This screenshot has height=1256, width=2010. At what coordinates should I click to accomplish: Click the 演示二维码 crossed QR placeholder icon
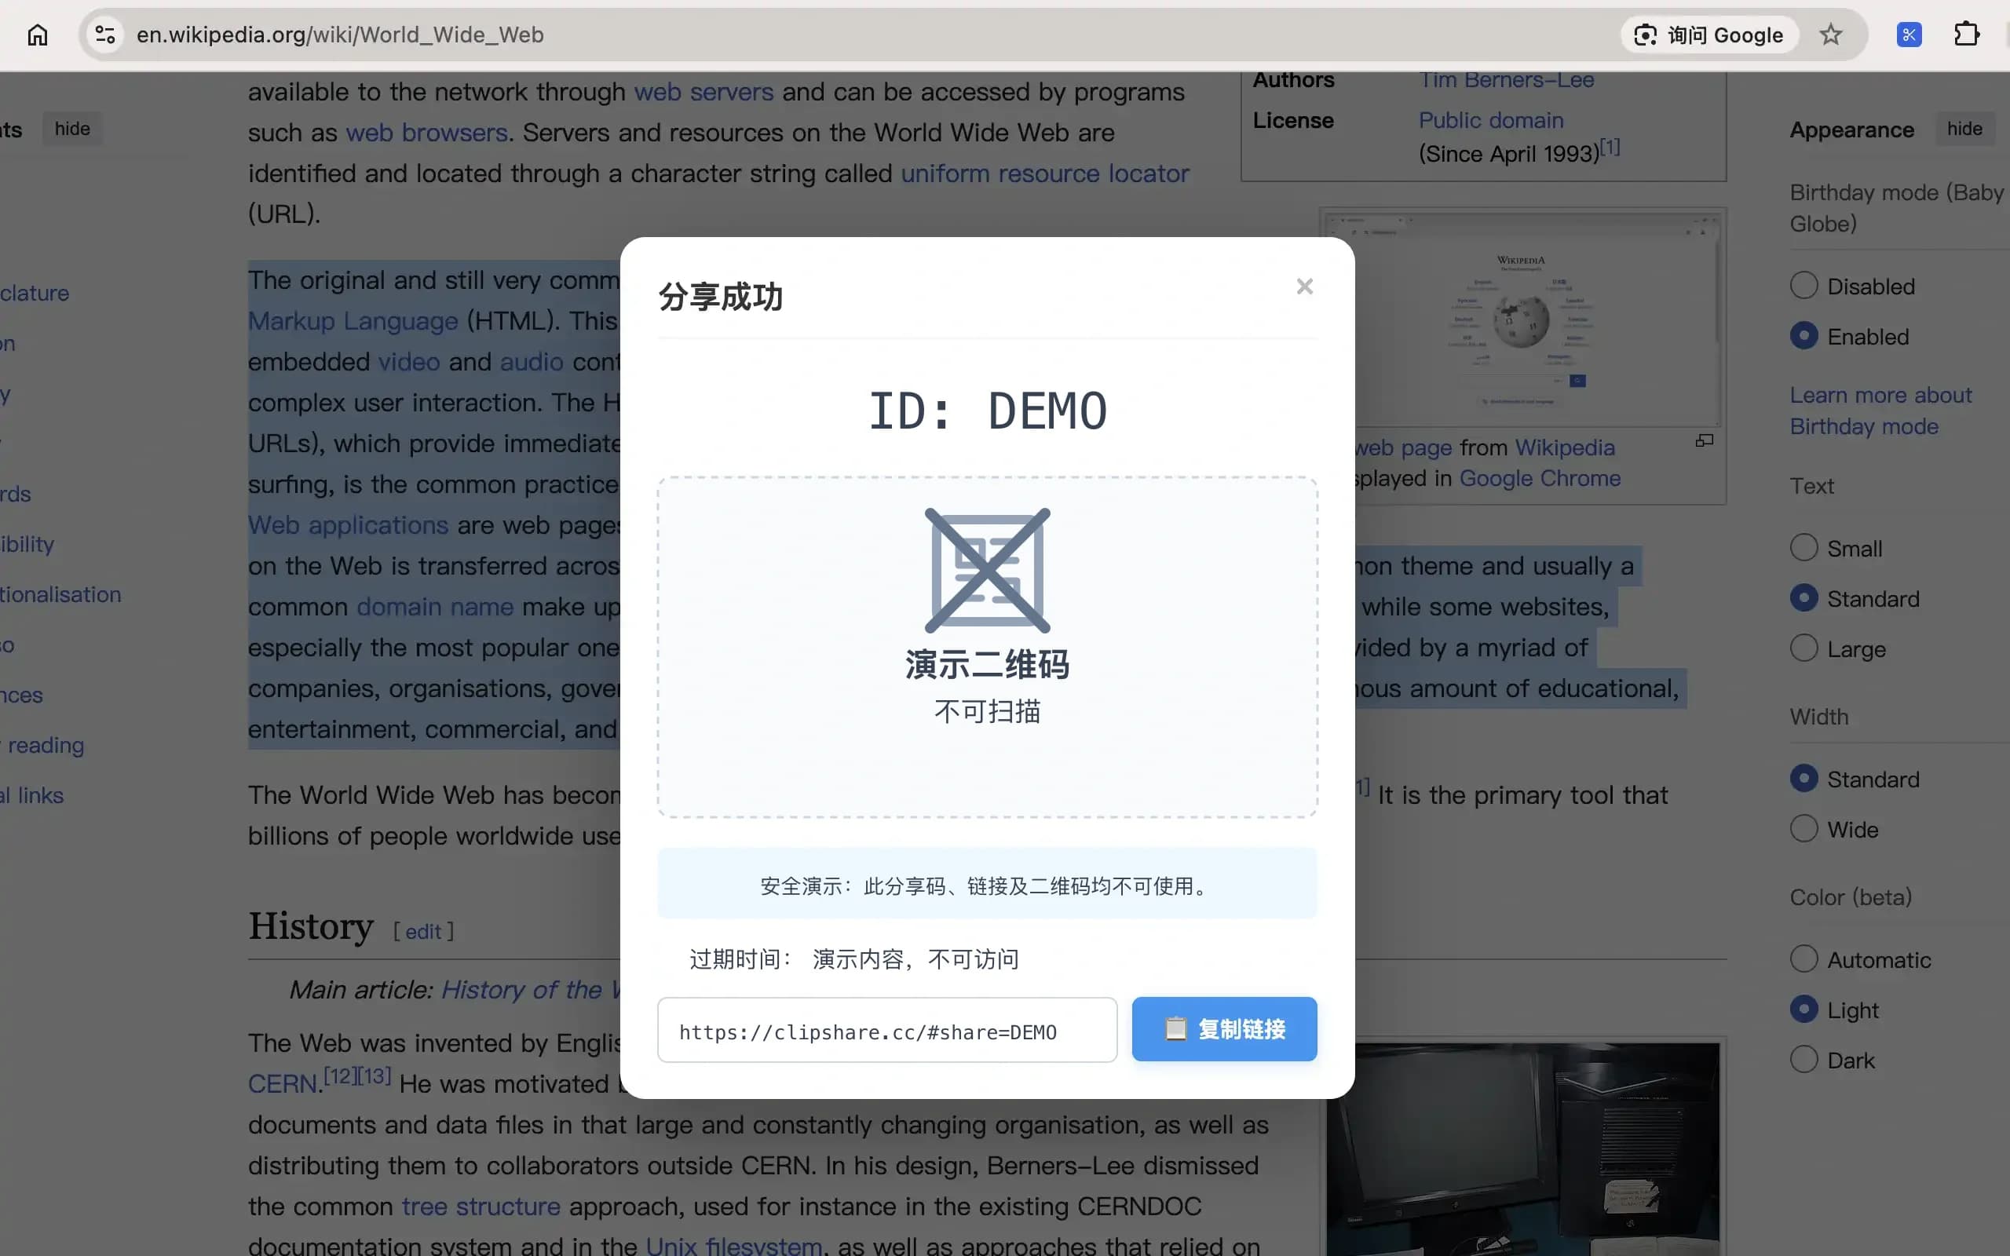tap(987, 571)
